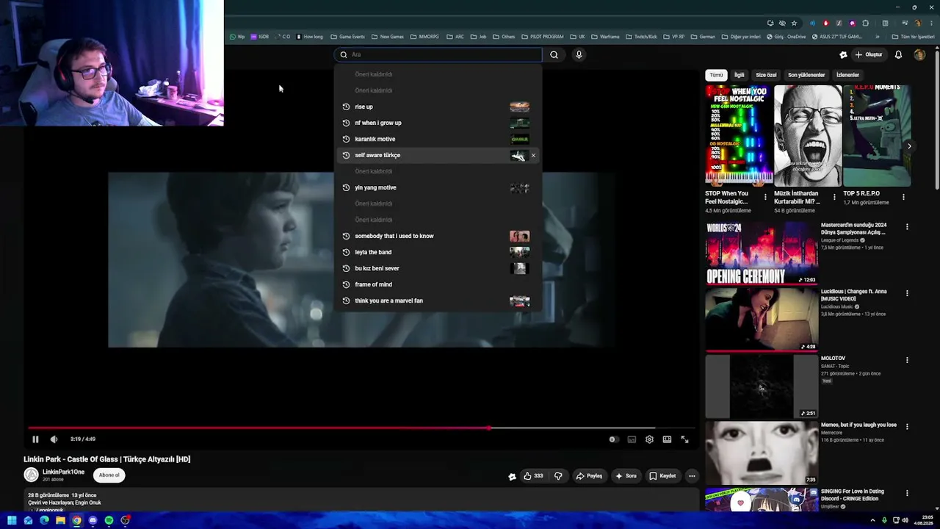Switch to the Size özel chip

click(766, 75)
